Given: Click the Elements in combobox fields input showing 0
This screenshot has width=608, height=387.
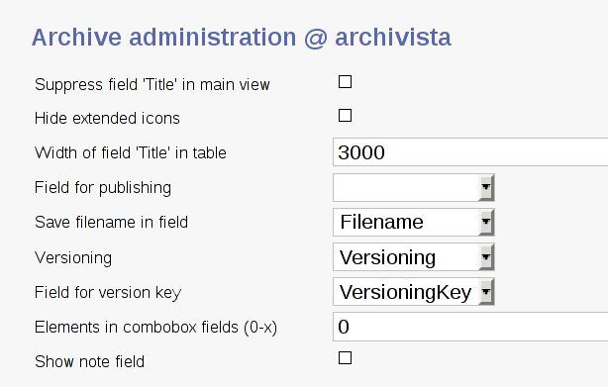Looking at the screenshot, I should click(x=470, y=327).
